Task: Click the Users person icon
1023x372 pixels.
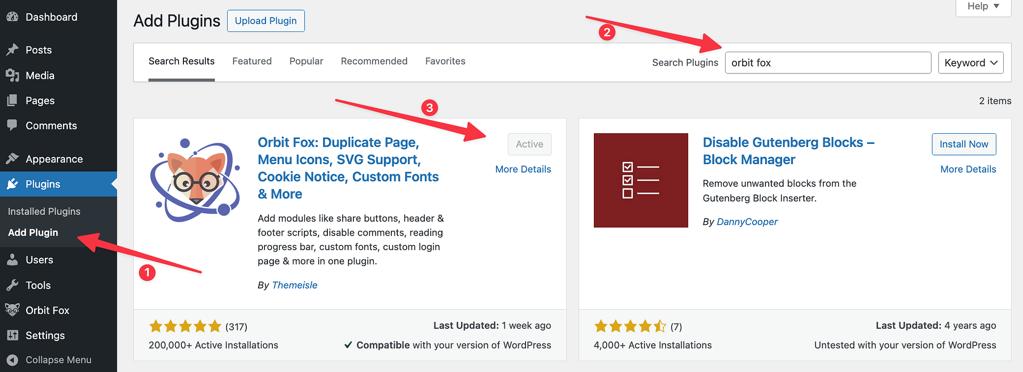Action: click(x=12, y=260)
